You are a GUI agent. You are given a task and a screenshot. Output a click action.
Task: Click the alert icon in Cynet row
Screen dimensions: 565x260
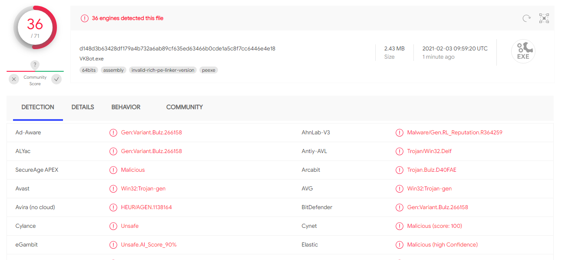[x=400, y=226]
